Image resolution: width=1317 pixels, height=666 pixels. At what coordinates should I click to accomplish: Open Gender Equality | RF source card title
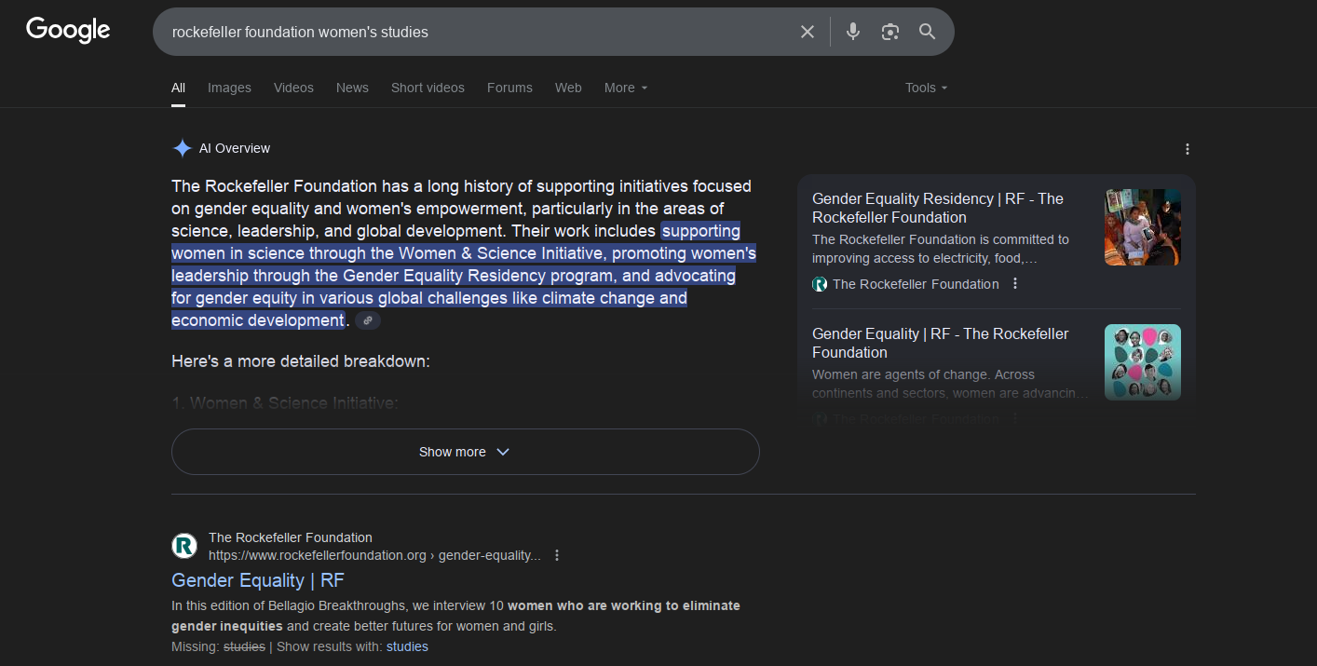[x=941, y=343]
